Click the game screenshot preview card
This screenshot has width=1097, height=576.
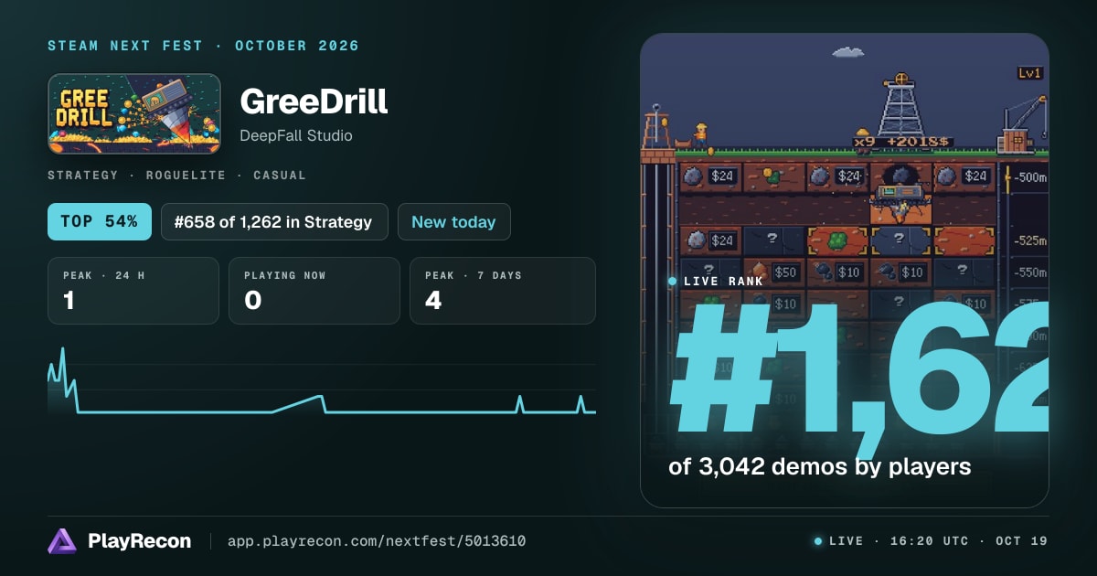pos(845,271)
